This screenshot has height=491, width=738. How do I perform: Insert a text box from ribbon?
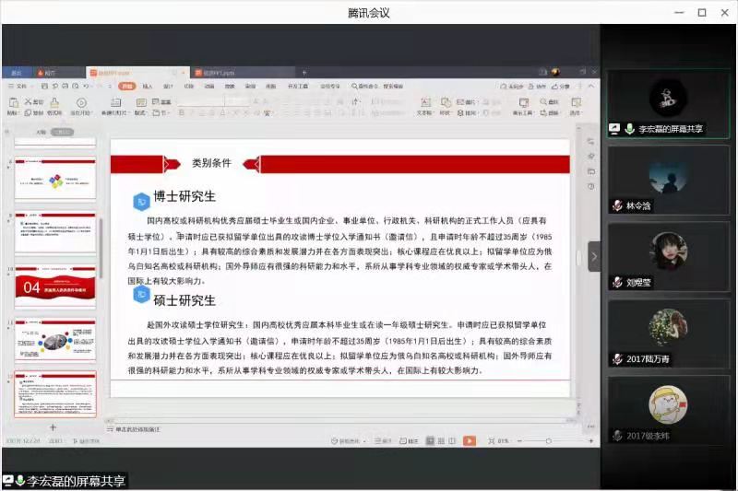pyautogui.click(x=424, y=103)
